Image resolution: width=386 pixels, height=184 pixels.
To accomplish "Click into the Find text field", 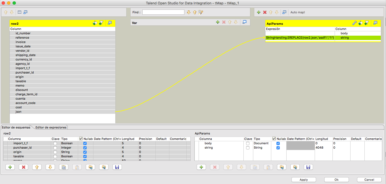I will pyautogui.click(x=163, y=12).
